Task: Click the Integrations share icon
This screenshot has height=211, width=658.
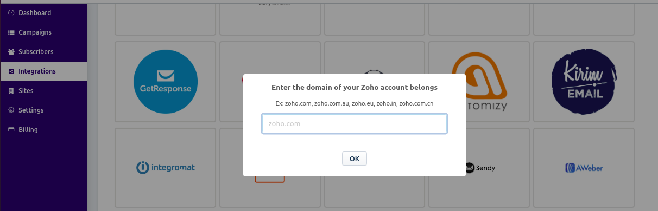Action: coord(11,71)
